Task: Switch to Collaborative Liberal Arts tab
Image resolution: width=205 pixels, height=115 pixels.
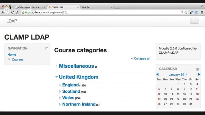Action: click(30, 7)
